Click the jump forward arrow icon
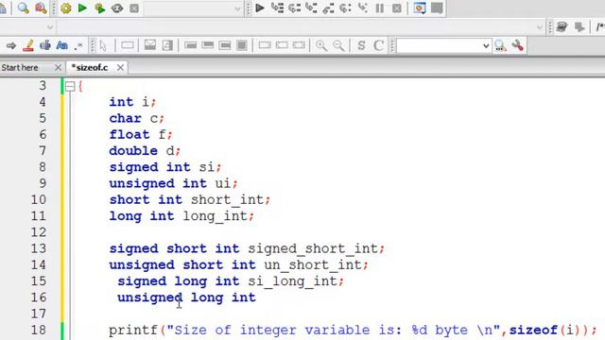605x340 pixels. 10,46
